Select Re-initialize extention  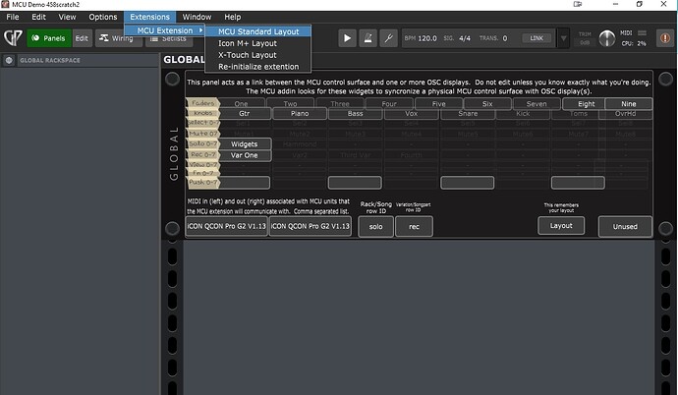coord(258,67)
